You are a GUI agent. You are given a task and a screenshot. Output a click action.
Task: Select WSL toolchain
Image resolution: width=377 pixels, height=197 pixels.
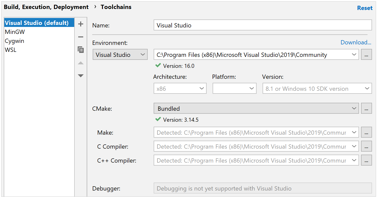click(39, 50)
